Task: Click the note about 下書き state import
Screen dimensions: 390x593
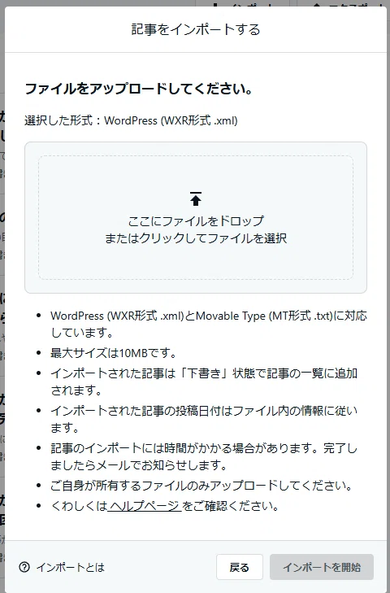Action: click(x=205, y=382)
